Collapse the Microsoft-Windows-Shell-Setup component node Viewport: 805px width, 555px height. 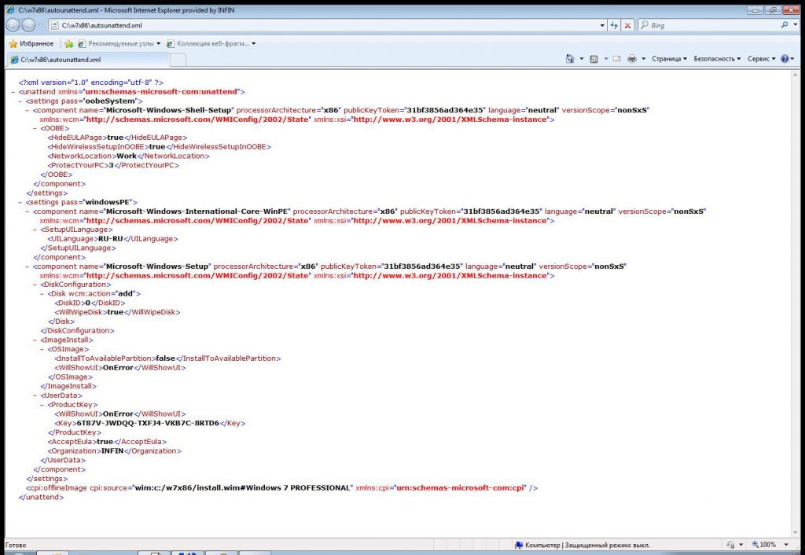pos(28,110)
